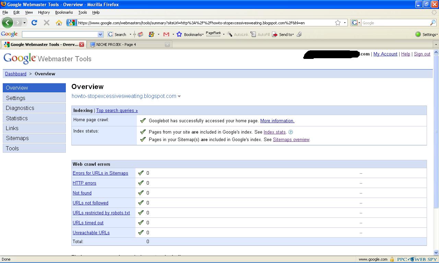
Task: Click the Google Toolbar logo
Action: pos(10,34)
